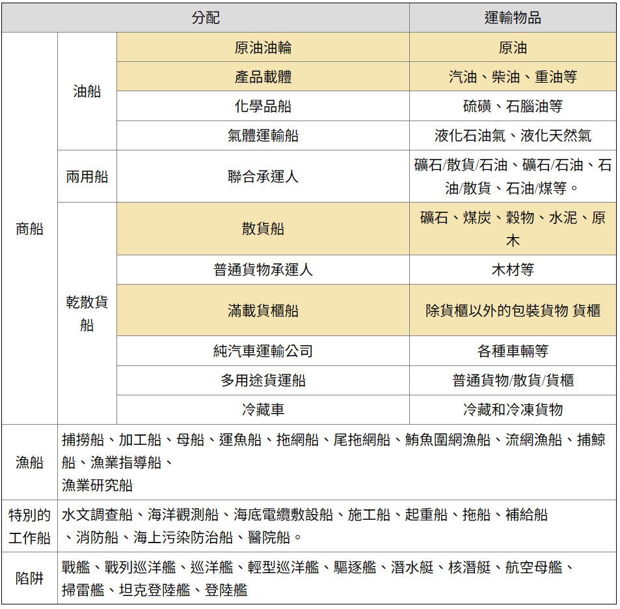The height and width of the screenshot is (609, 620).
Task: Select the 原油油輪 cell
Action: (x=263, y=48)
